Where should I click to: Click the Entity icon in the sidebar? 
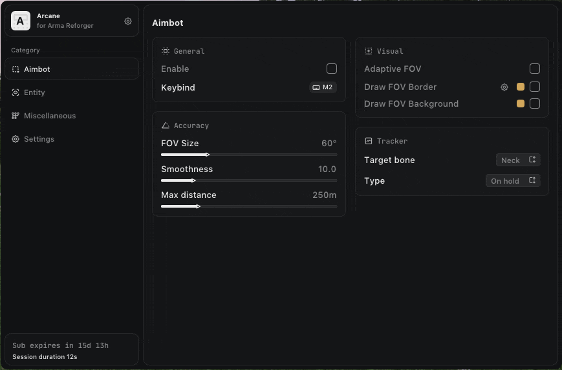(x=16, y=92)
